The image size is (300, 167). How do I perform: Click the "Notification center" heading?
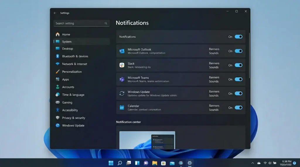128,122
